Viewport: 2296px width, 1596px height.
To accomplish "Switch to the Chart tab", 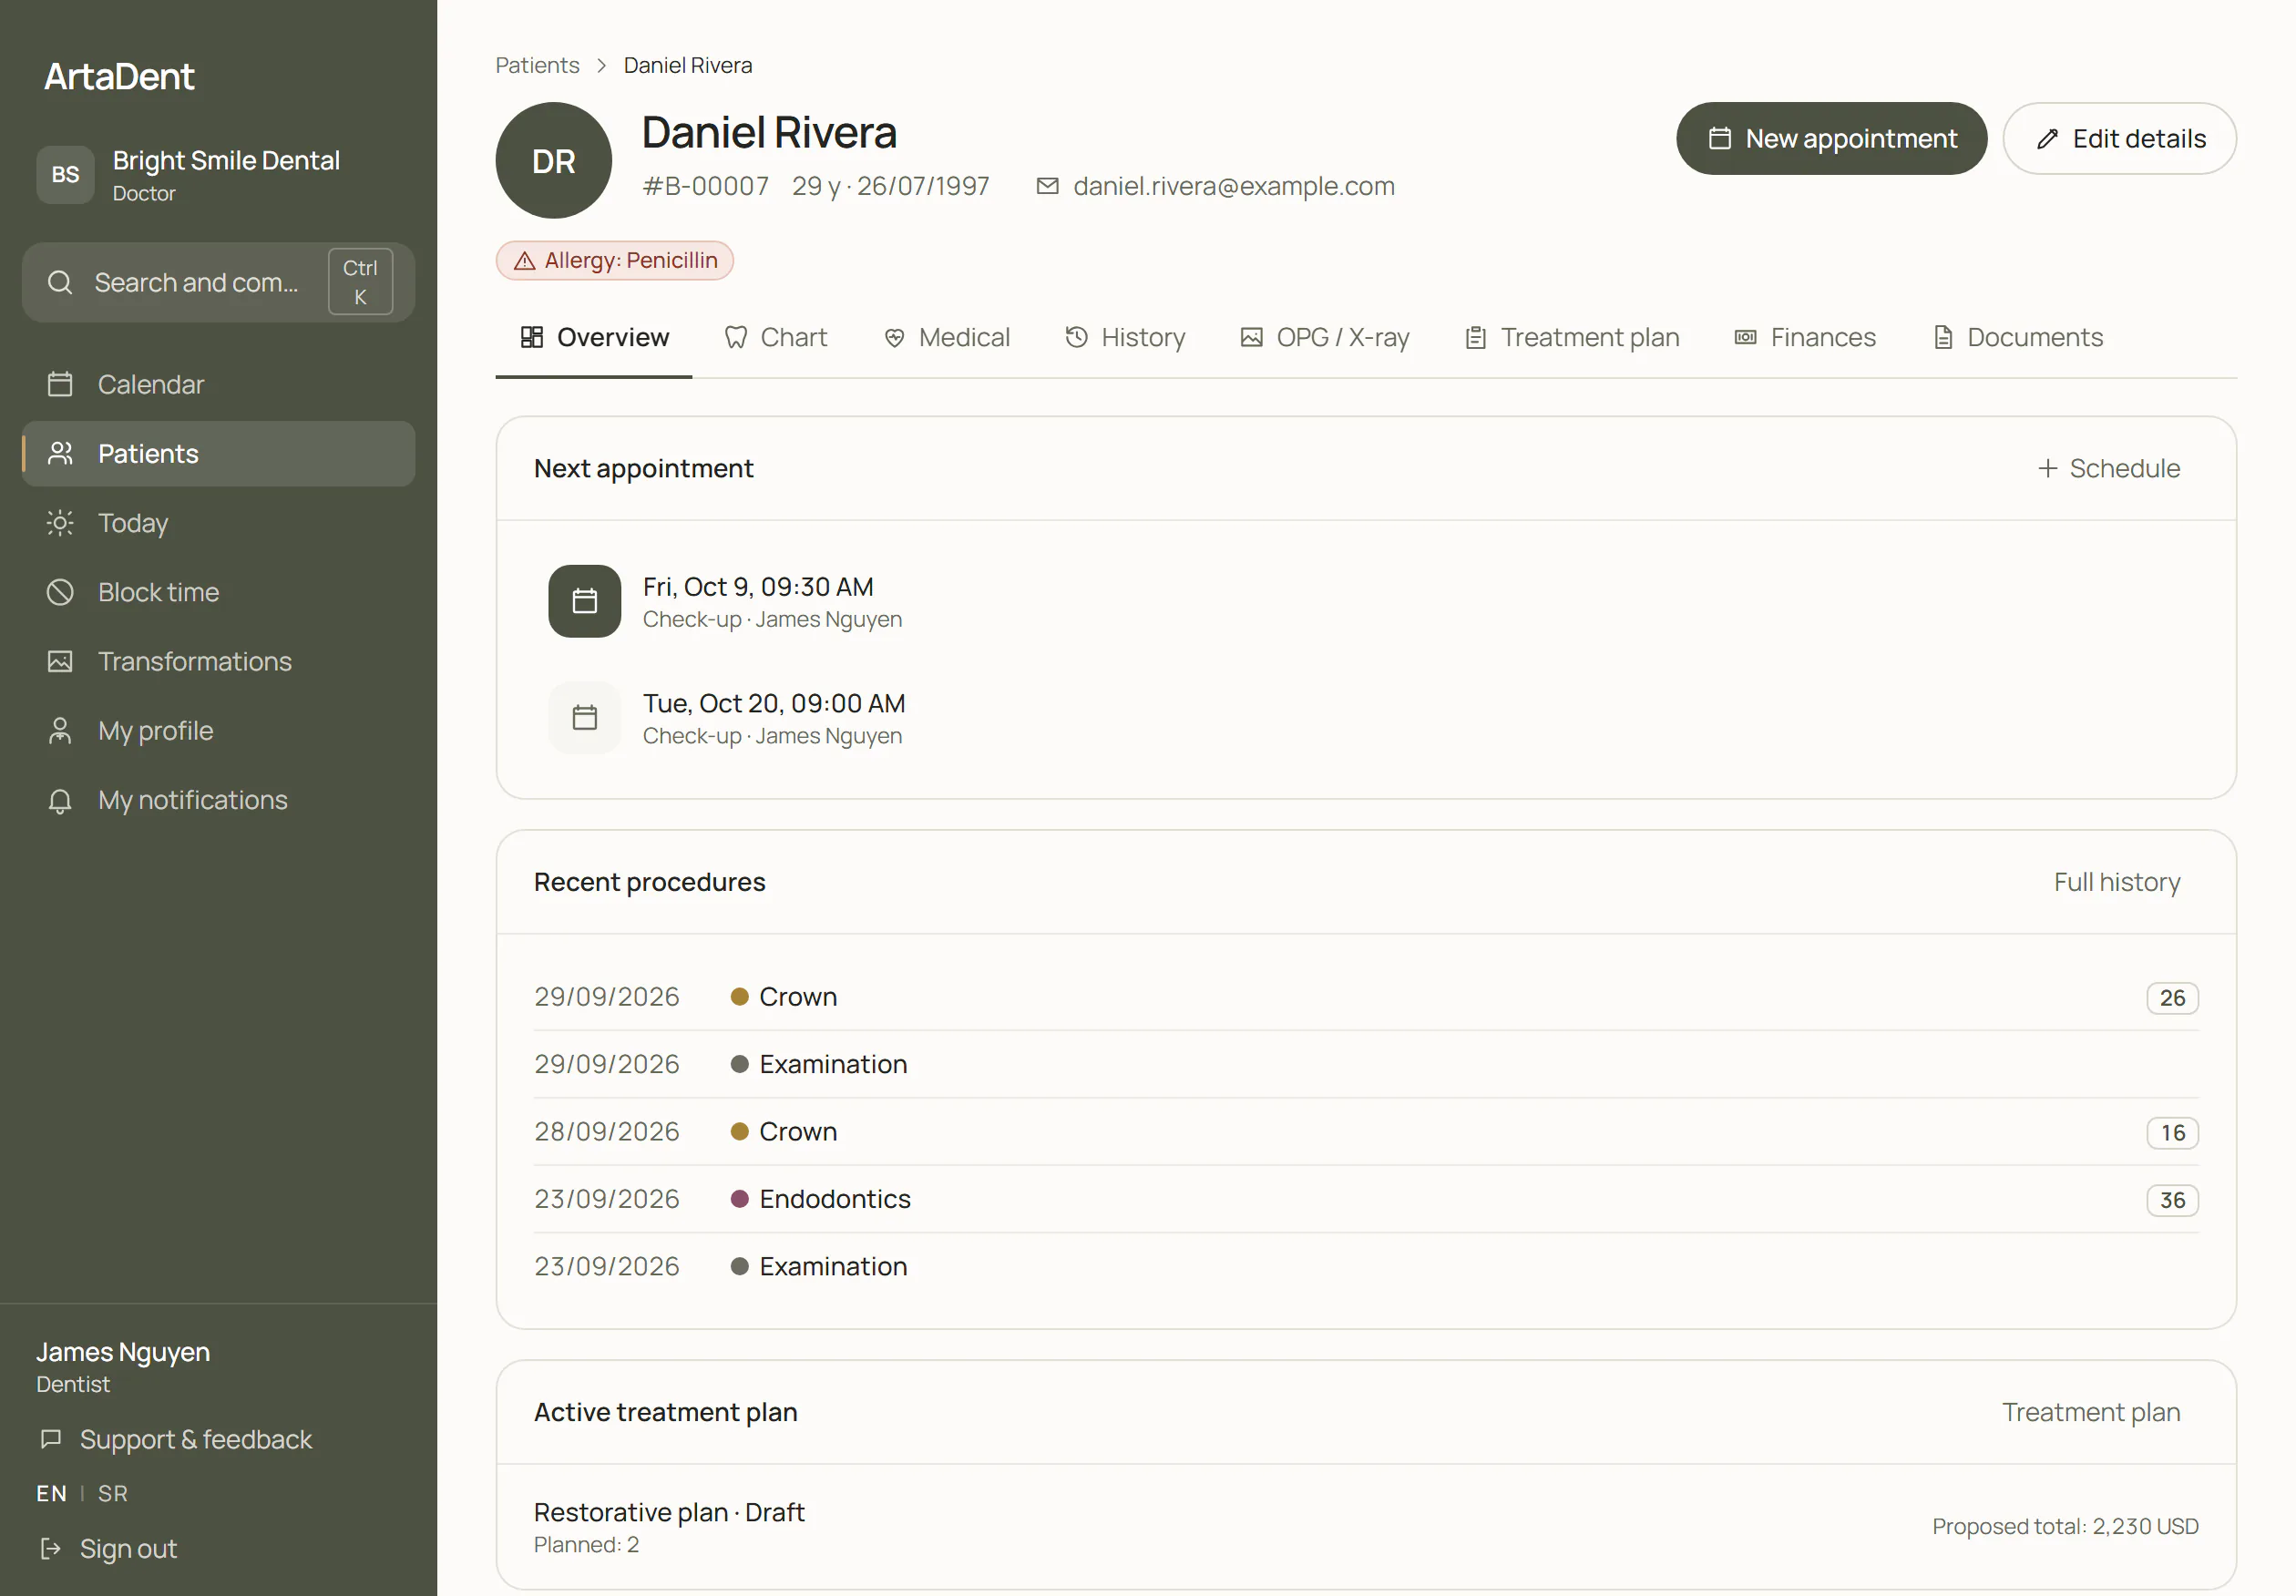I will coord(775,337).
